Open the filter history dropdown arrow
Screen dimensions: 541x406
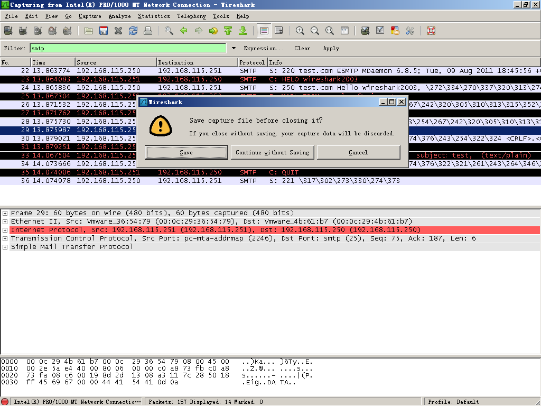tap(234, 48)
